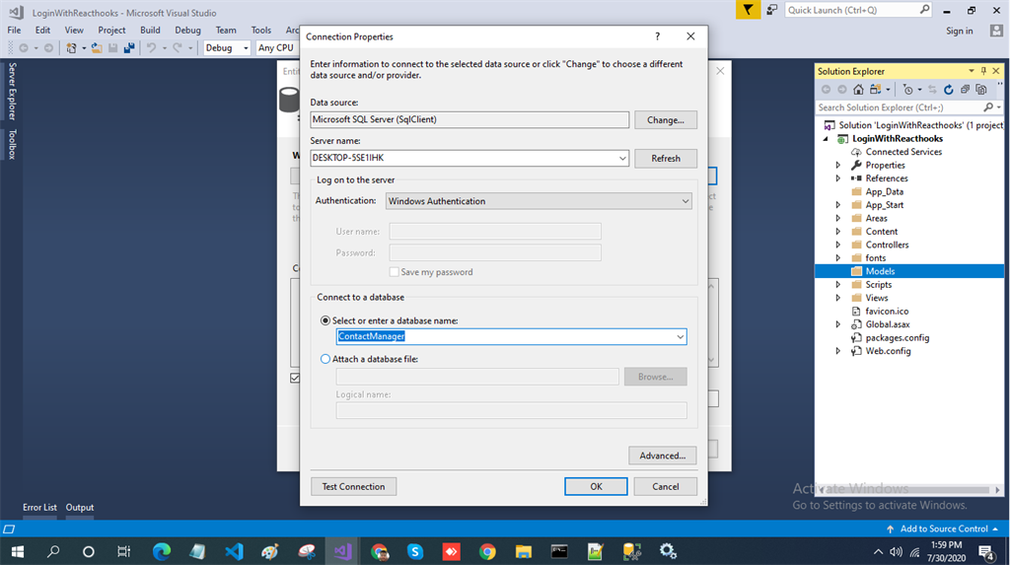Open the Output tab

tap(80, 508)
